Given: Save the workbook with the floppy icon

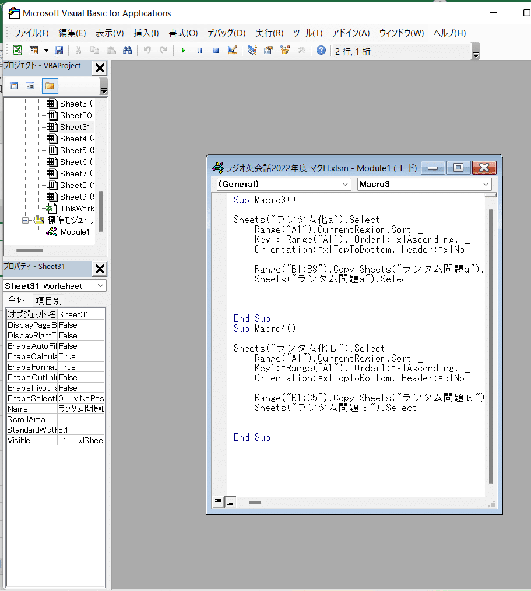Looking at the screenshot, I should click(59, 50).
